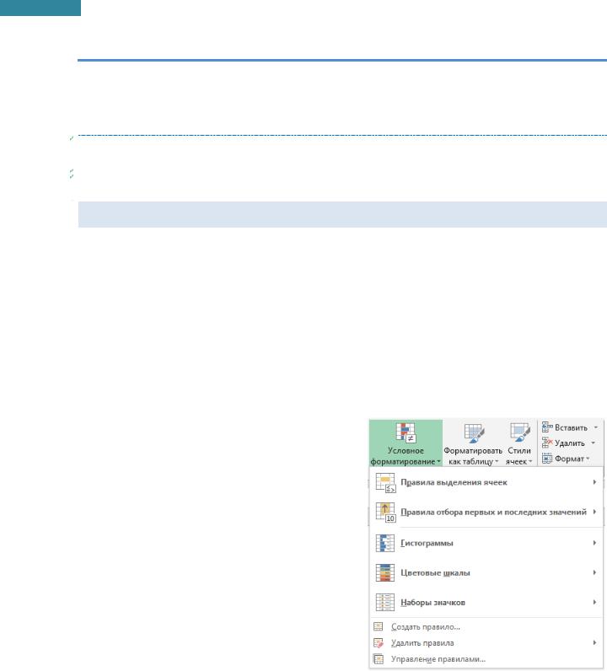Click the Вставить cells icon

pyautogui.click(x=547, y=427)
